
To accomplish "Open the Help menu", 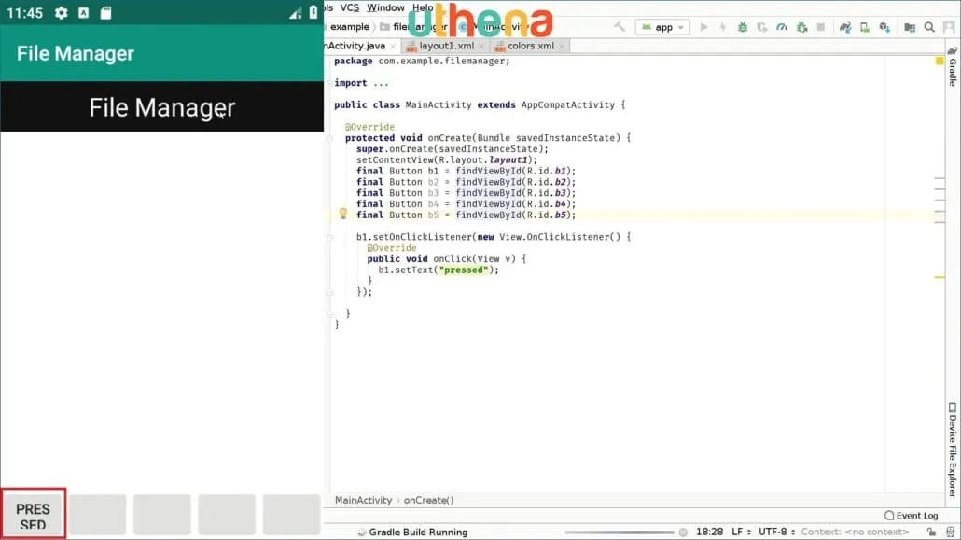I will 423,7.
